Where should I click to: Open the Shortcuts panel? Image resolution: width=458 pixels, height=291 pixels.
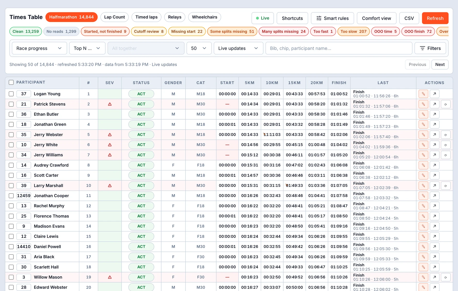click(x=292, y=18)
